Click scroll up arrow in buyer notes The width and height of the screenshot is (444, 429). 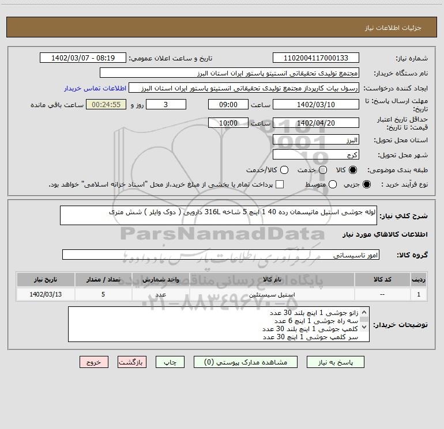pos(364,312)
